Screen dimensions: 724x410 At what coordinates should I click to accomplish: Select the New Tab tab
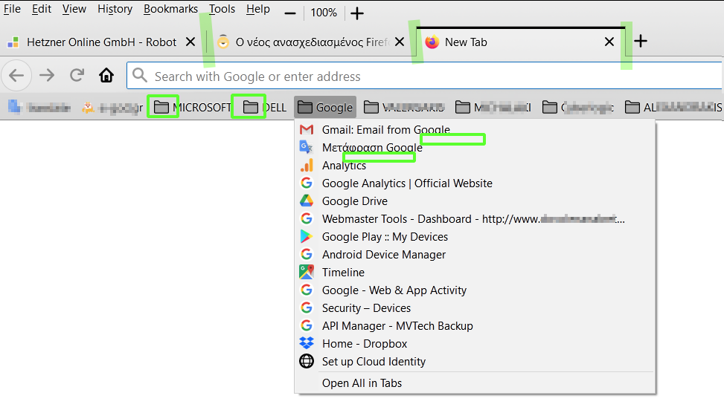pos(520,42)
